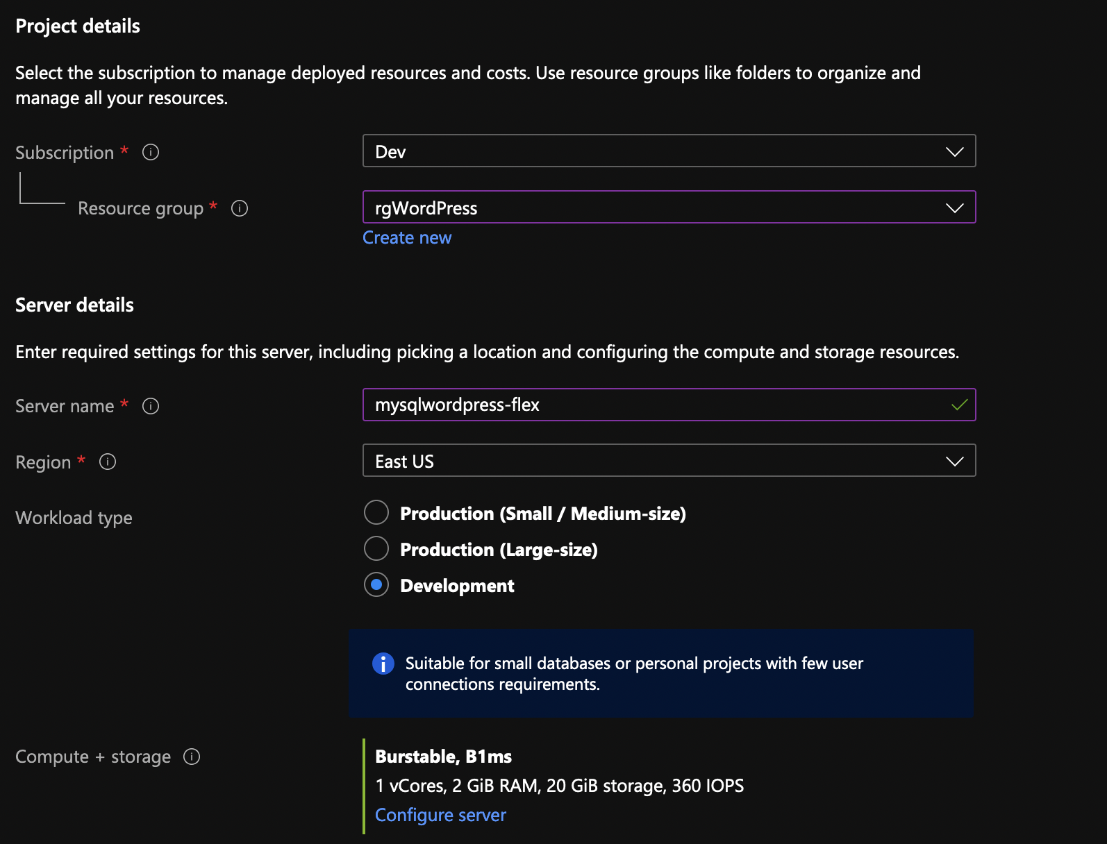The image size is (1107, 844).
Task: Select the Development workload radio button
Action: click(376, 585)
